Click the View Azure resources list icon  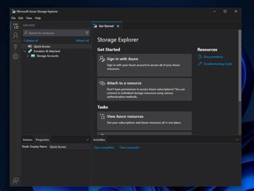coord(102,117)
